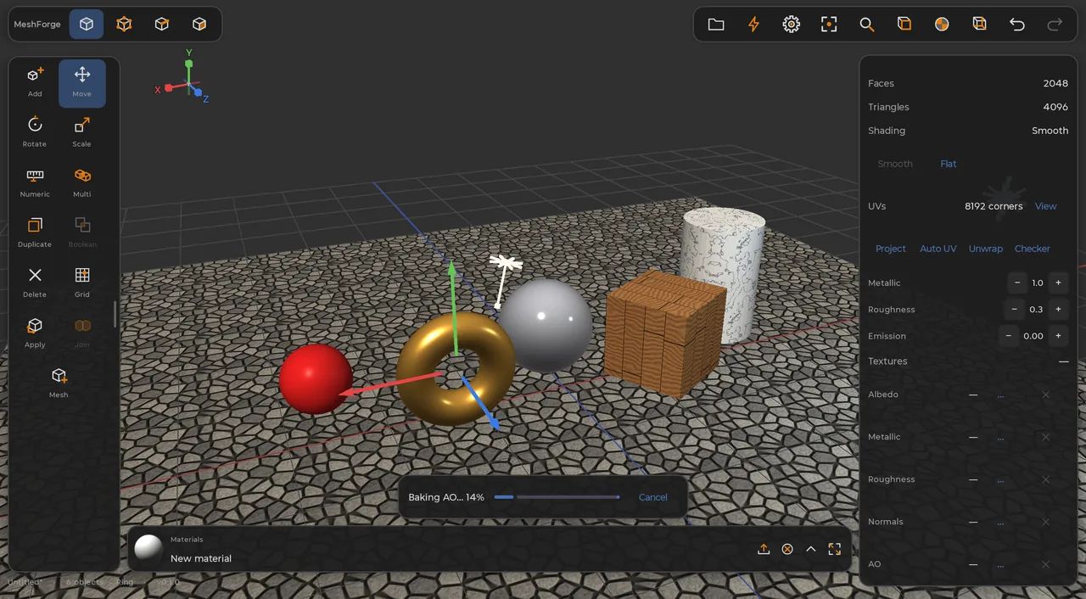The image size is (1086, 599).
Task: Open the file folder icon
Action: [x=716, y=25]
